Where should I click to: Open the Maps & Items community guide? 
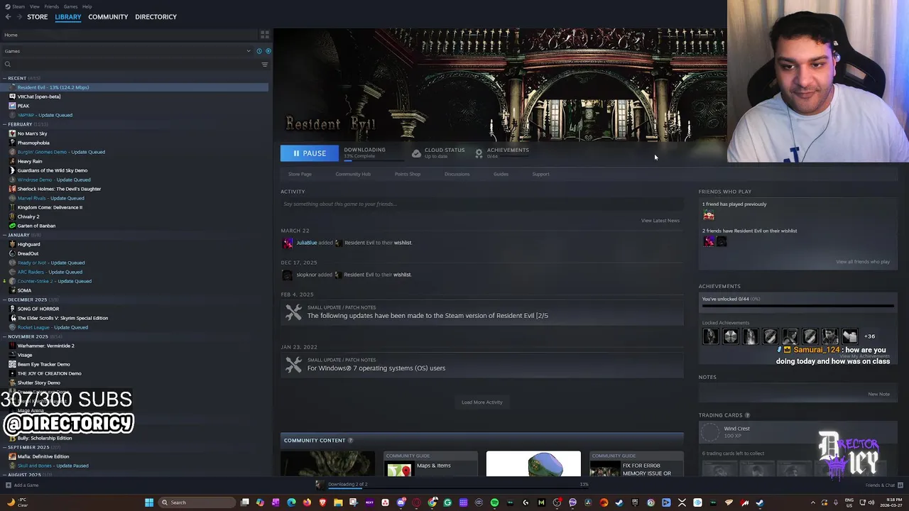430,464
